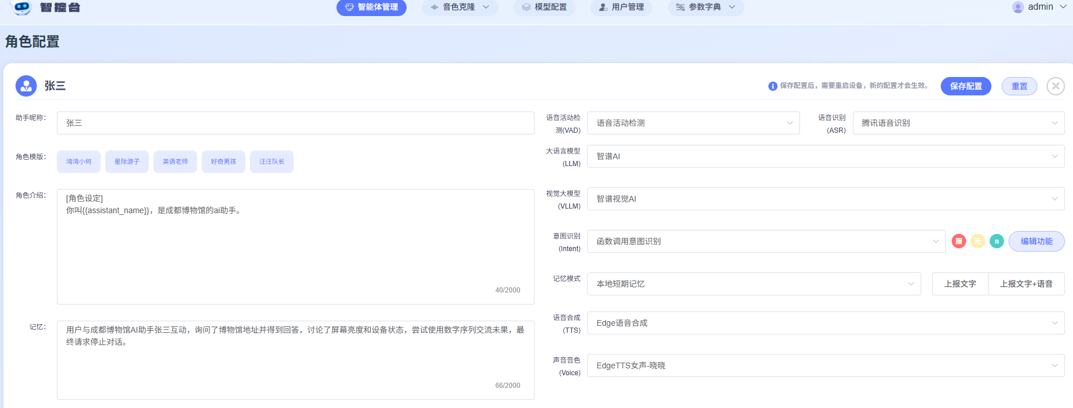The width and height of the screenshot is (1073, 408).
Task: Expand the 声音音色 (Voice) selector
Action: 825,365
